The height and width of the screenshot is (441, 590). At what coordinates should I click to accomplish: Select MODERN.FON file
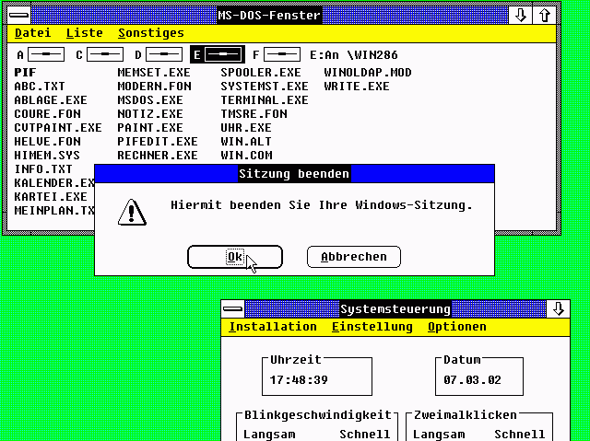click(154, 87)
